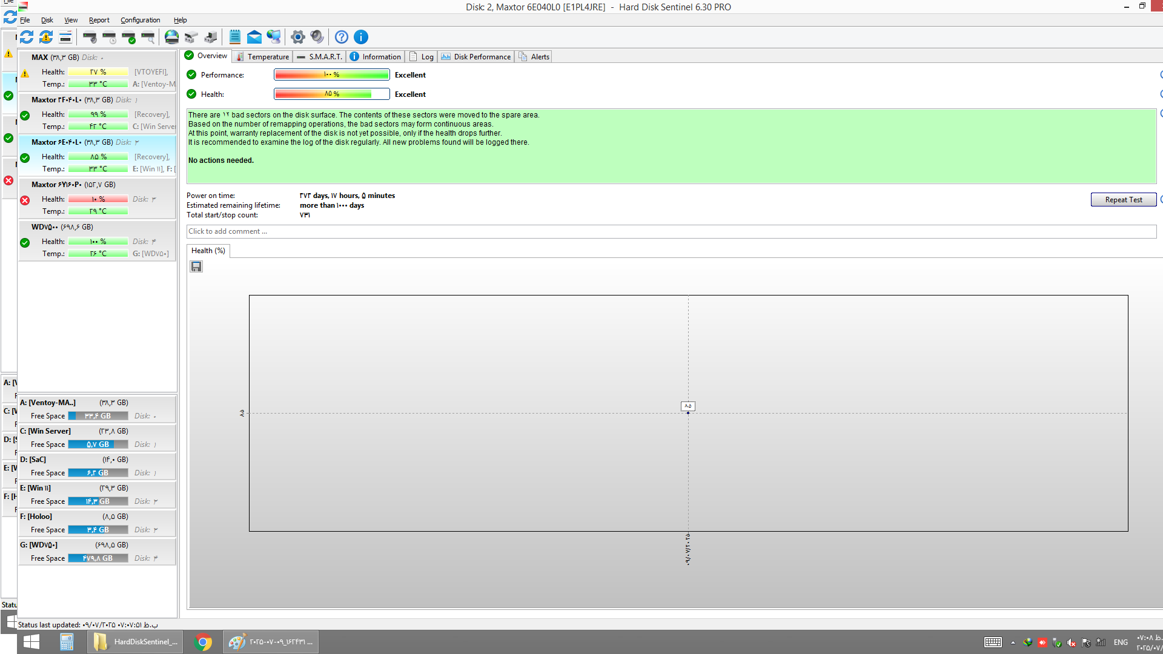The width and height of the screenshot is (1163, 654).
Task: Open the Help menu
Action: [181, 20]
